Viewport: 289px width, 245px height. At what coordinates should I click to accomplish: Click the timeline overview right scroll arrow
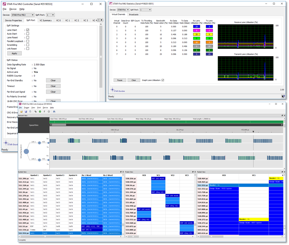[282, 125]
